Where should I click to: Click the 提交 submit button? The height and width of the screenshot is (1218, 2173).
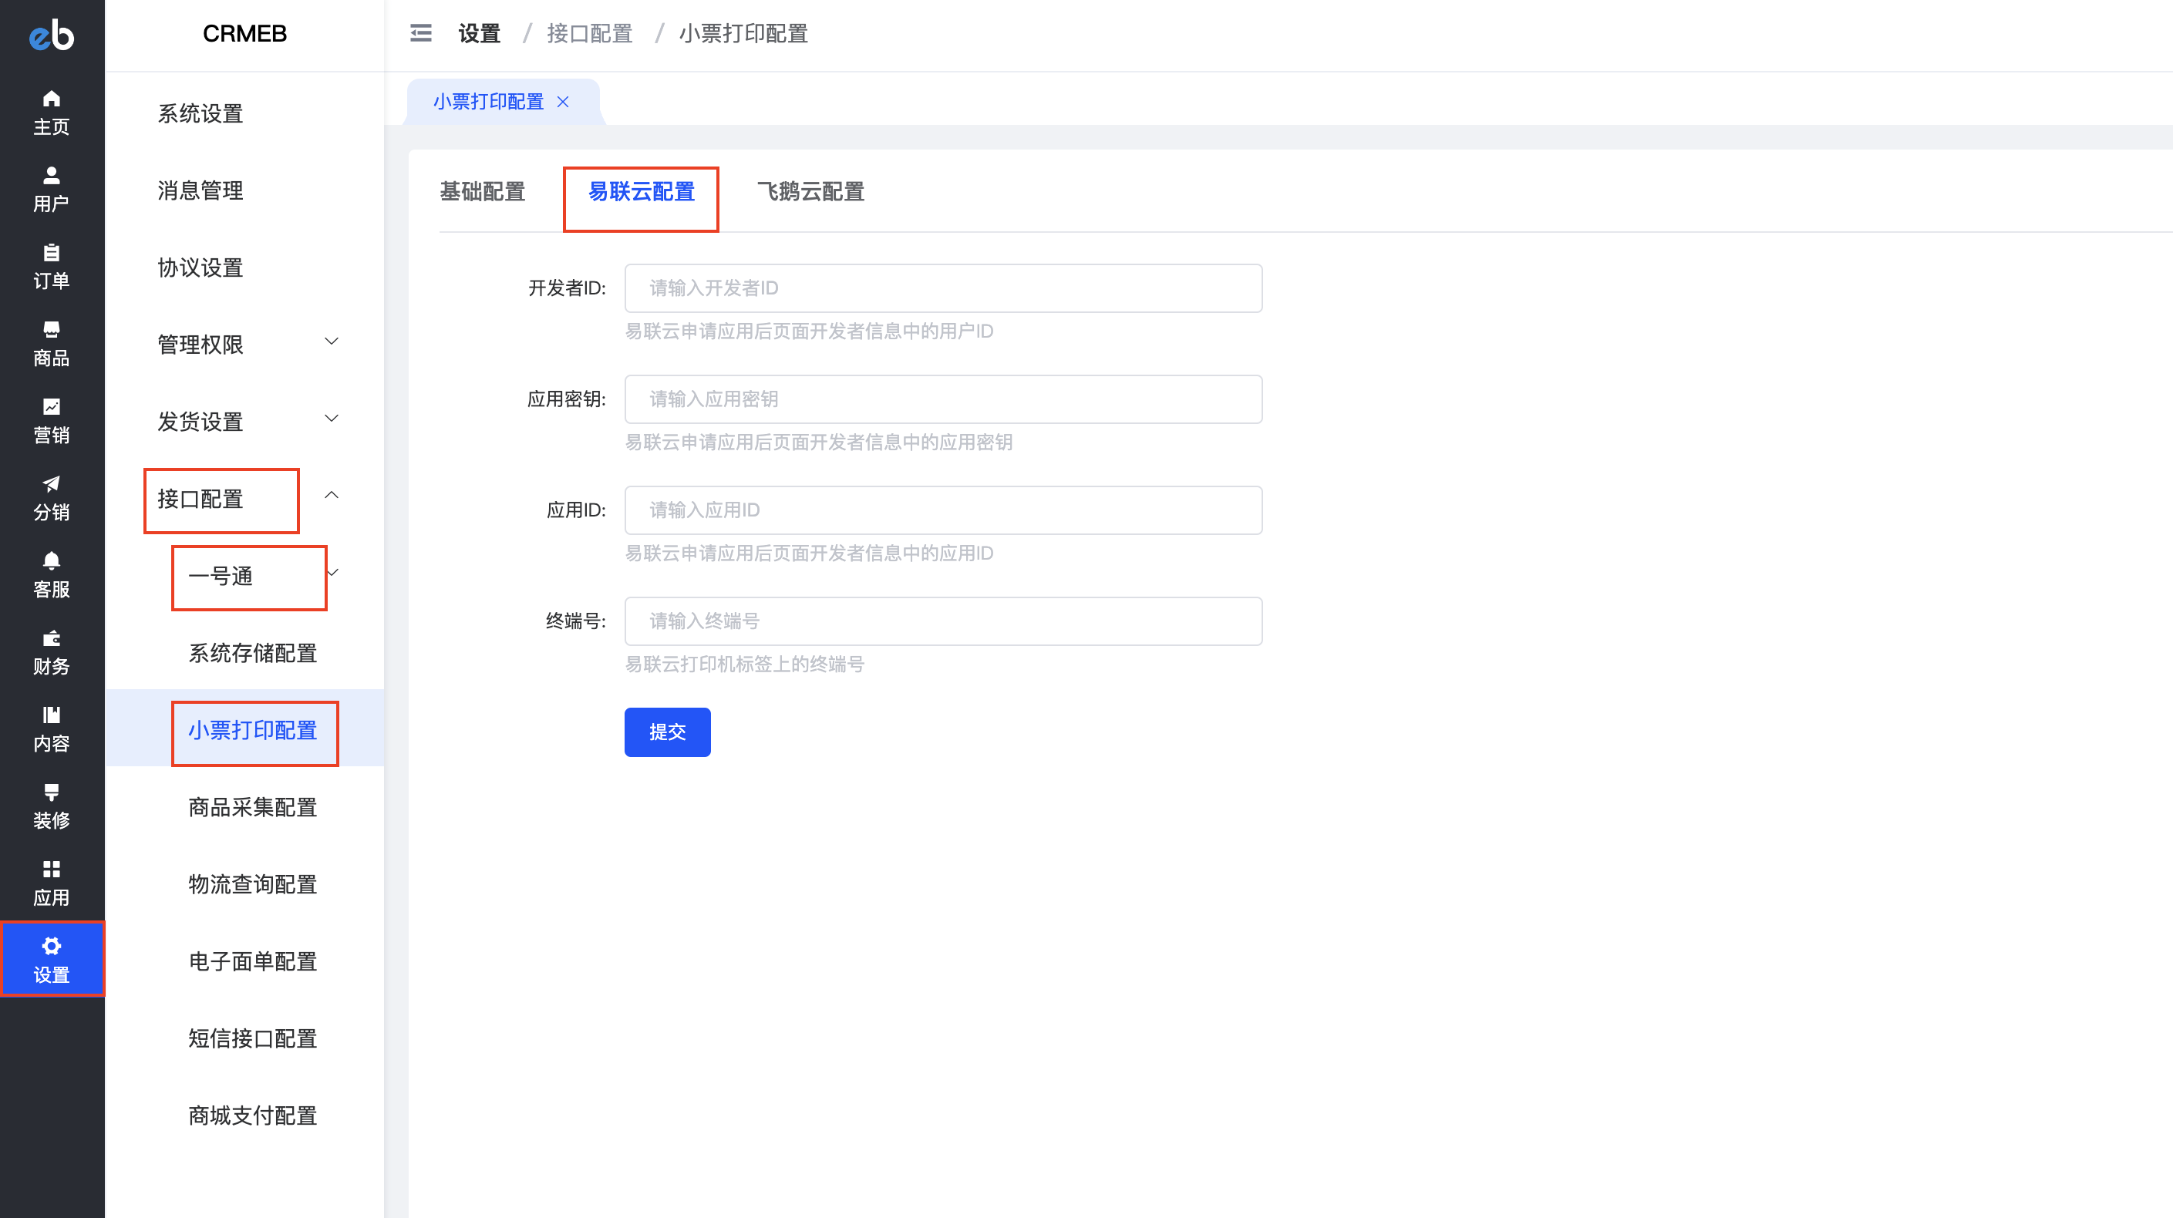coord(666,732)
